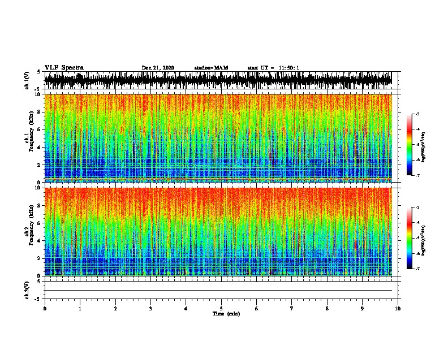Image resolution: width=448 pixels, height=346 pixels.
Task: Click the "4" kHz tick of ch.2 axis
Action: coord(40,241)
